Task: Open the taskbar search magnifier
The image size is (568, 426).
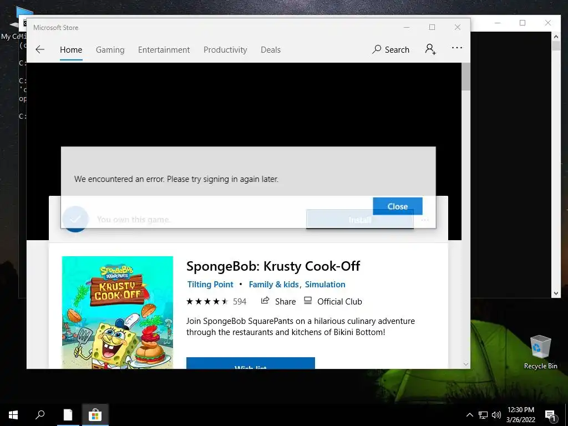Action: pos(40,415)
